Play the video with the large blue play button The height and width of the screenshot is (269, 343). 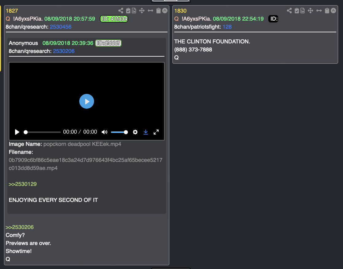[87, 101]
